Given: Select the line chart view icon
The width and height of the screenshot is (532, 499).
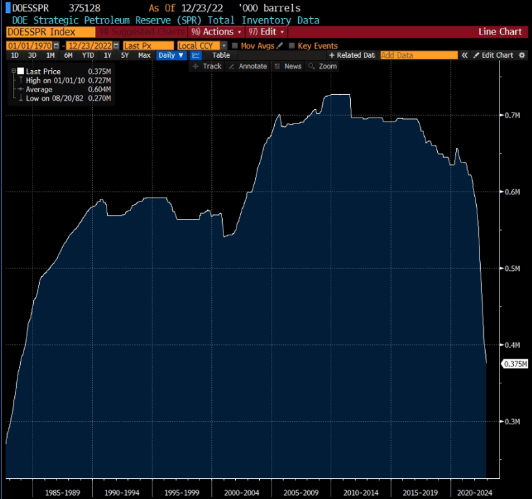Looking at the screenshot, I should pyautogui.click(x=196, y=55).
